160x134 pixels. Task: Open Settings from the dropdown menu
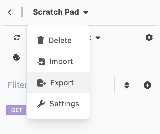(x=58, y=104)
